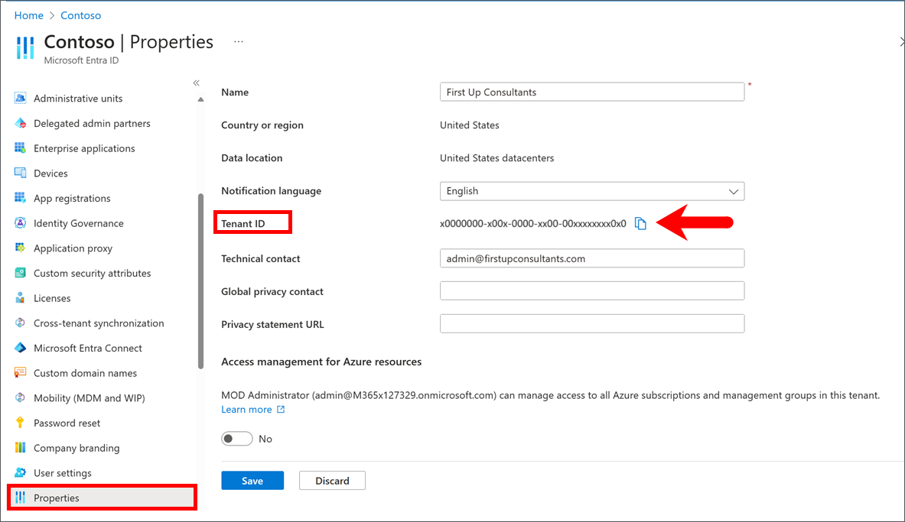Click the sidebar vertical scrollbar thumb
Image resolution: width=905 pixels, height=522 pixels.
(x=201, y=281)
